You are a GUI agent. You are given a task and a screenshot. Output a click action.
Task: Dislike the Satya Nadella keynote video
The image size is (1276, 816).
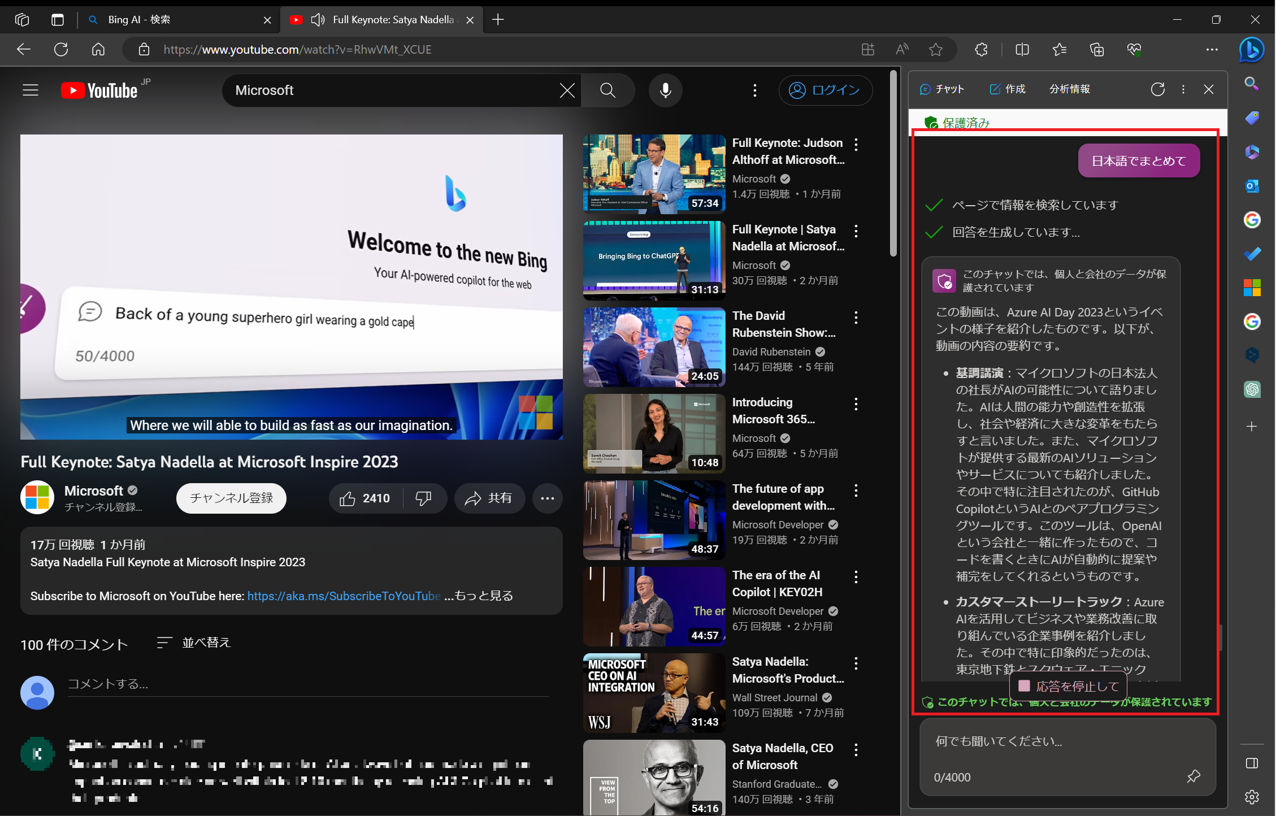pyautogui.click(x=424, y=498)
